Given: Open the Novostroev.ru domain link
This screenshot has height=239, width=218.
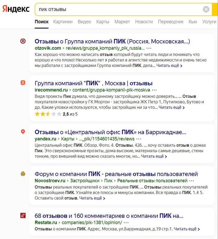Looking at the screenshot, I should point(50,181).
